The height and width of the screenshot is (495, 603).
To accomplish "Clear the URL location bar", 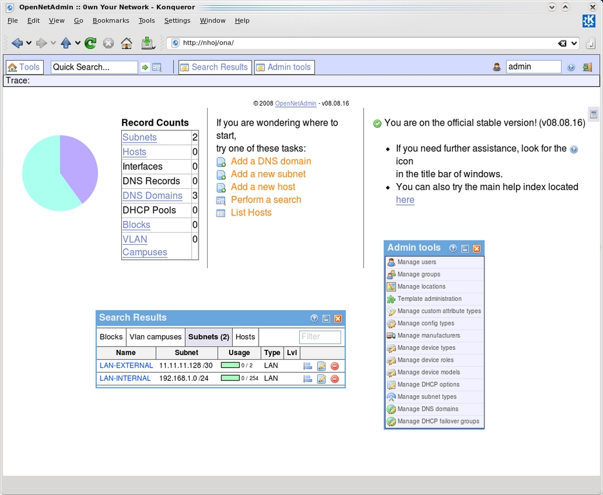I will click(562, 43).
